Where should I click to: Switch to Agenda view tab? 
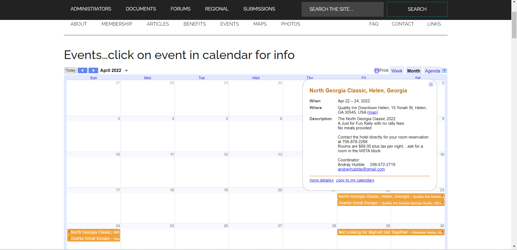(432, 71)
